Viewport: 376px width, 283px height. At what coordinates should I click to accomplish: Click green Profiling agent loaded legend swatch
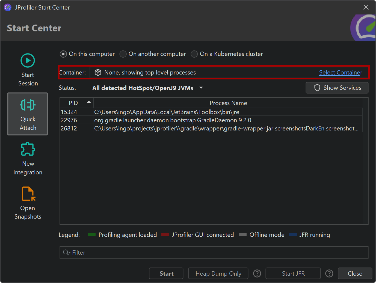click(x=92, y=235)
